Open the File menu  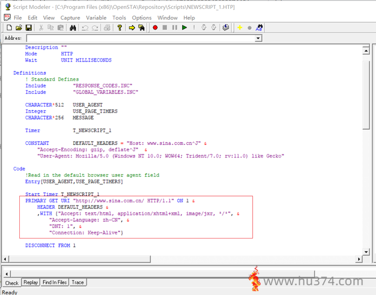click(x=18, y=18)
